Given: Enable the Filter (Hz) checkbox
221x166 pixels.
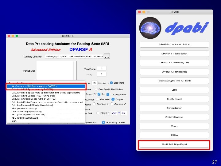Looking at the screenshot, I should pyautogui.click(x=98, y=113).
